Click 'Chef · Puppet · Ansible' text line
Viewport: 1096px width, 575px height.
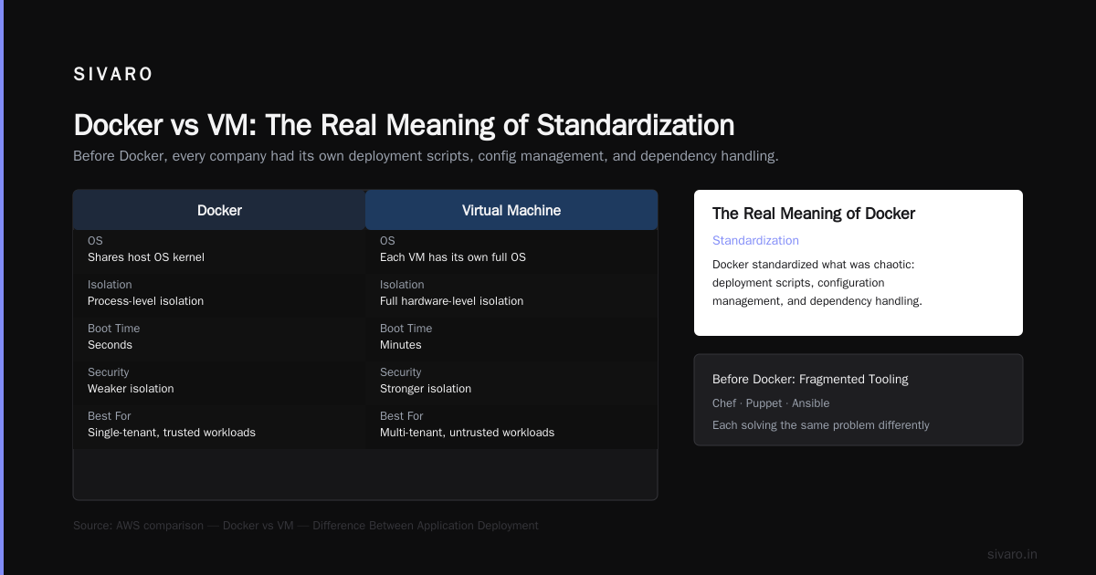pos(771,403)
